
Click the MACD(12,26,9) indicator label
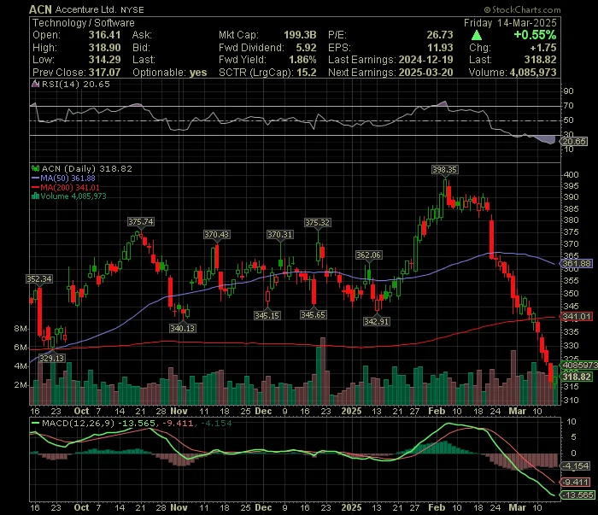[x=79, y=423]
